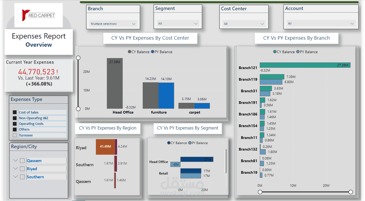This screenshot has width=365, height=201.
Task: Click the Branch132 PY 1.80M bar
Action: [x=263, y=152]
